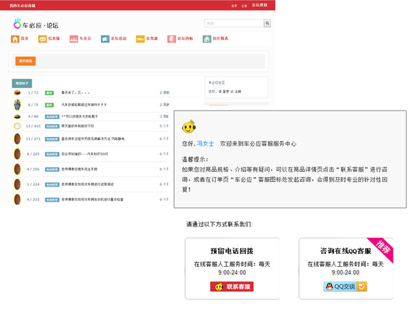Click the 8 / 225 reply count text

[33, 154]
